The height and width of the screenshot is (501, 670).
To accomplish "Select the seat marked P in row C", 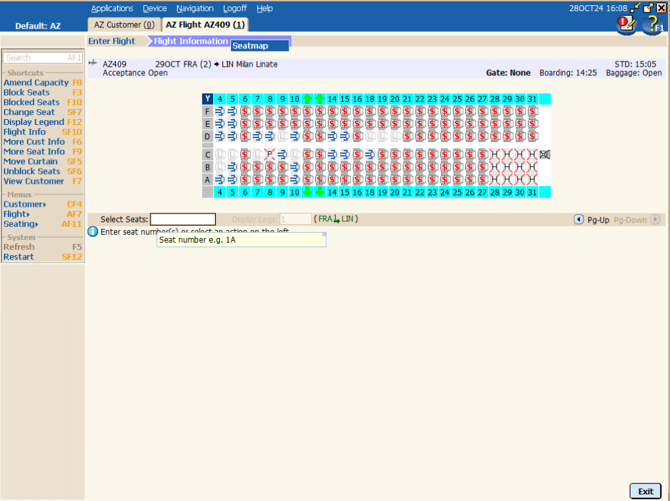I will click(270, 154).
